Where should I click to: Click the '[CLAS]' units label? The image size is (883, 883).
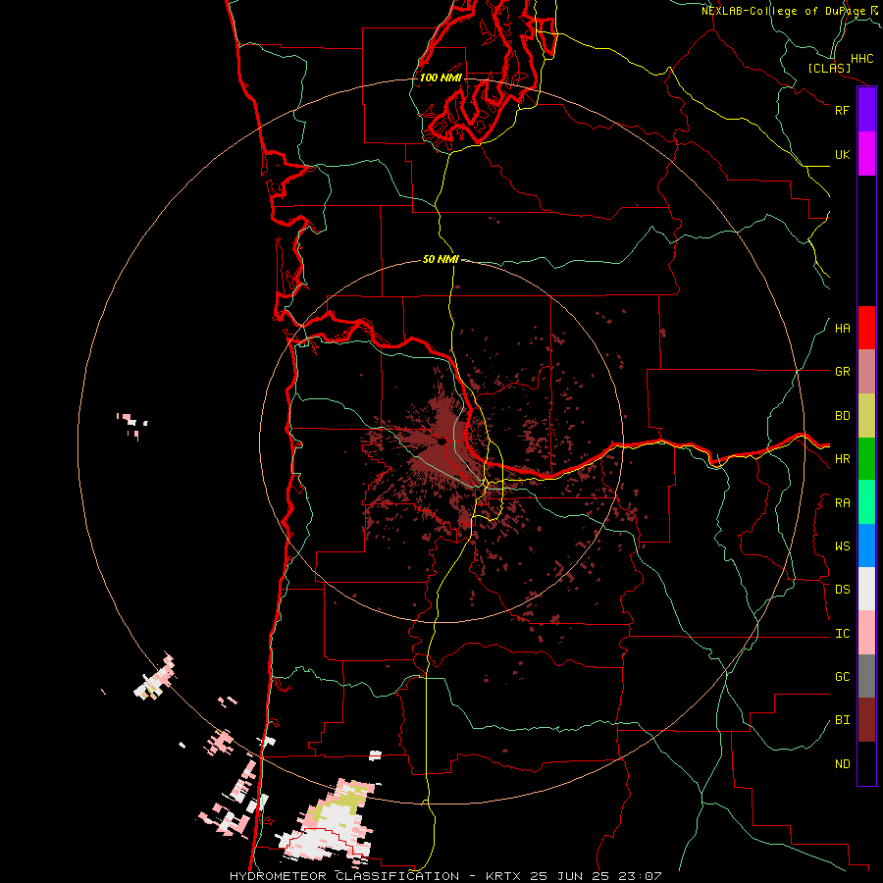[x=829, y=68]
